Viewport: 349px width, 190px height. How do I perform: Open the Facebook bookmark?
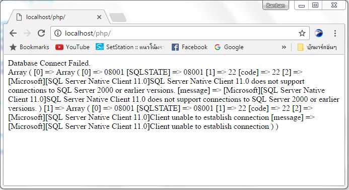(189, 47)
